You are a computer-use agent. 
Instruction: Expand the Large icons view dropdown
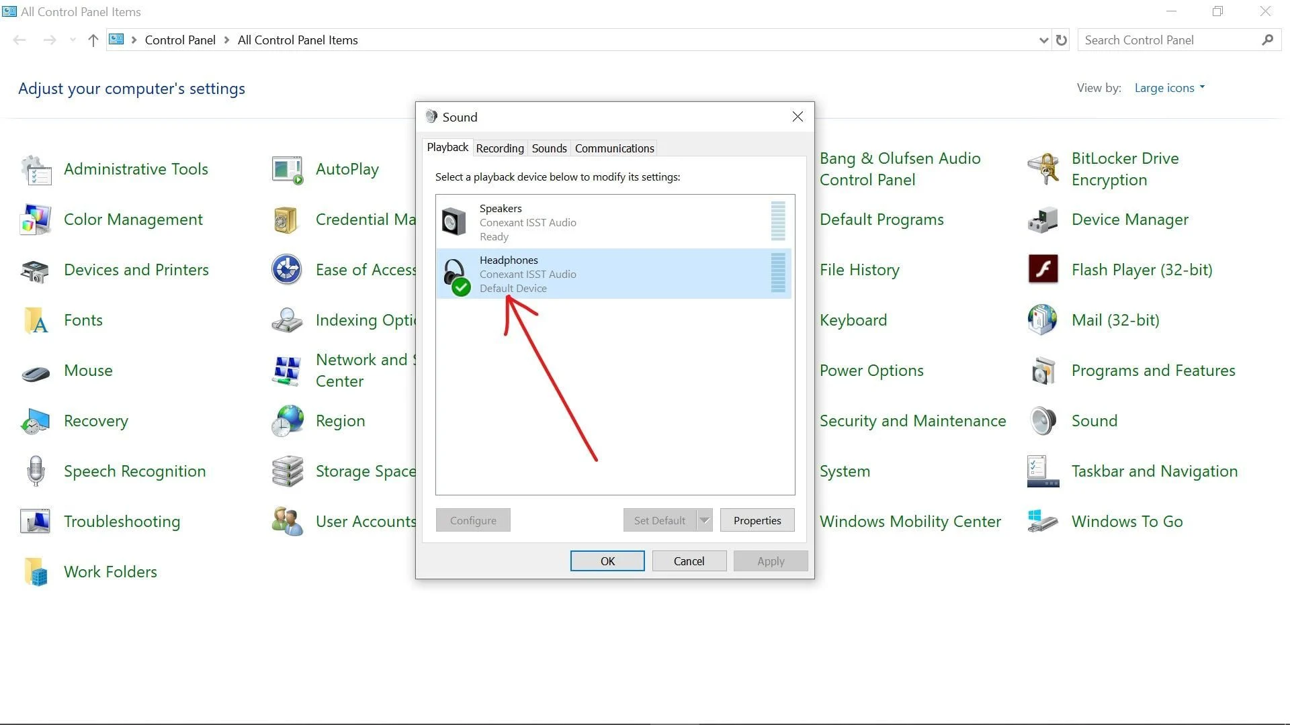1170,88
